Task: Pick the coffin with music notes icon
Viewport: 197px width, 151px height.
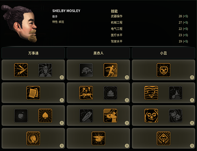Action: click(86, 116)
